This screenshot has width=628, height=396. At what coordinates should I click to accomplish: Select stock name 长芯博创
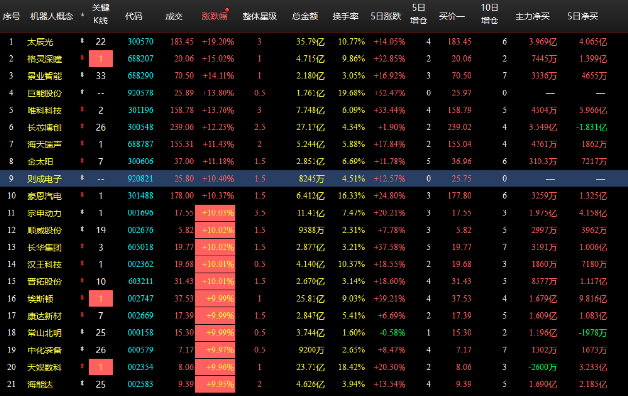pyautogui.click(x=45, y=128)
